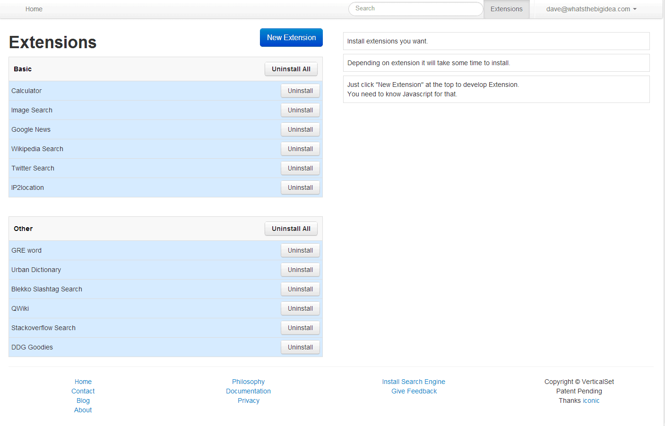Select the Image Search extension name

point(32,110)
